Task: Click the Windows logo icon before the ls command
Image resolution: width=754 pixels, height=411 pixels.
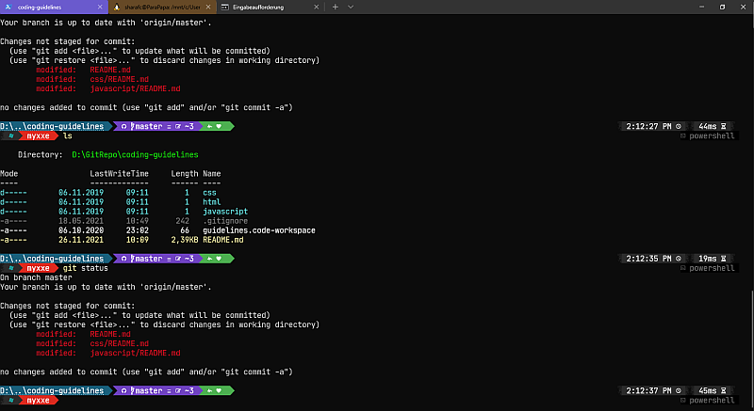Action: click(x=11, y=135)
